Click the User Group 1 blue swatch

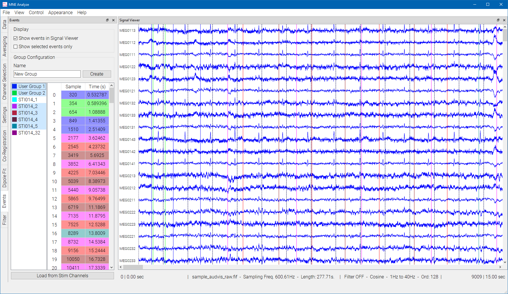tap(14, 86)
